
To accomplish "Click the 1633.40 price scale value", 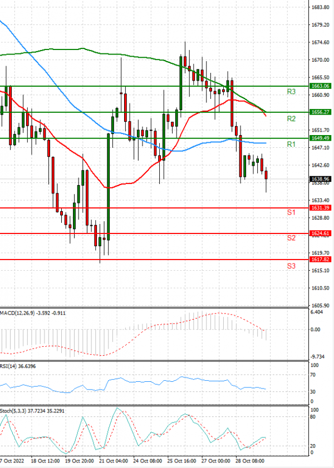I will [x=321, y=200].
